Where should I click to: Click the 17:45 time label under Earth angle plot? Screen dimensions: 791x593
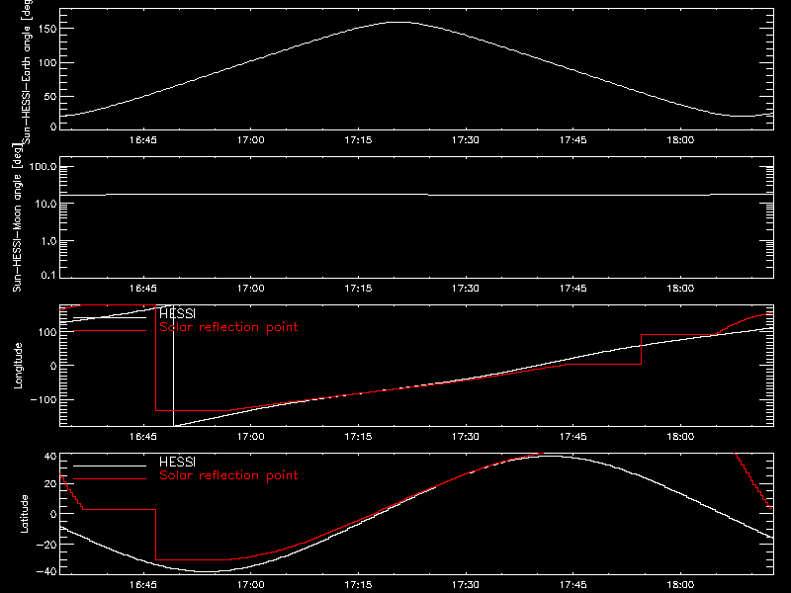573,140
